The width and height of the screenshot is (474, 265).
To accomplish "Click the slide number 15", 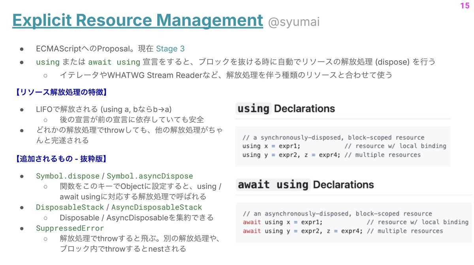I will click(465, 6).
